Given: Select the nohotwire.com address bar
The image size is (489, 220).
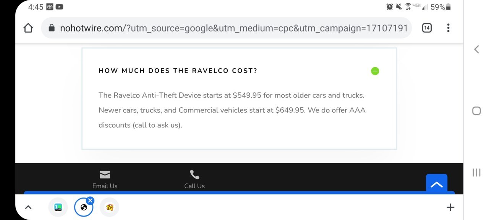Looking at the screenshot, I should tap(226, 28).
